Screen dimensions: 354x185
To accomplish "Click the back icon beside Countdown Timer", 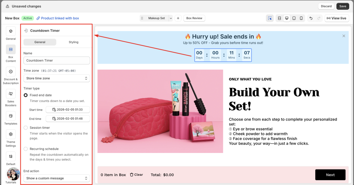I will (26, 31).
